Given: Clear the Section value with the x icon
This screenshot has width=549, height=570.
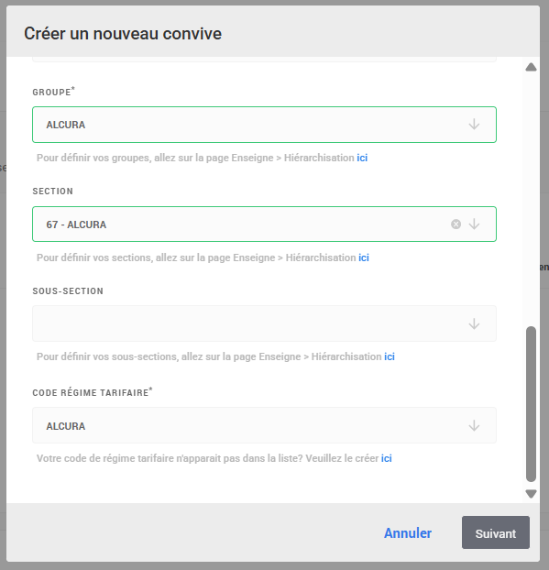Looking at the screenshot, I should click(x=456, y=224).
